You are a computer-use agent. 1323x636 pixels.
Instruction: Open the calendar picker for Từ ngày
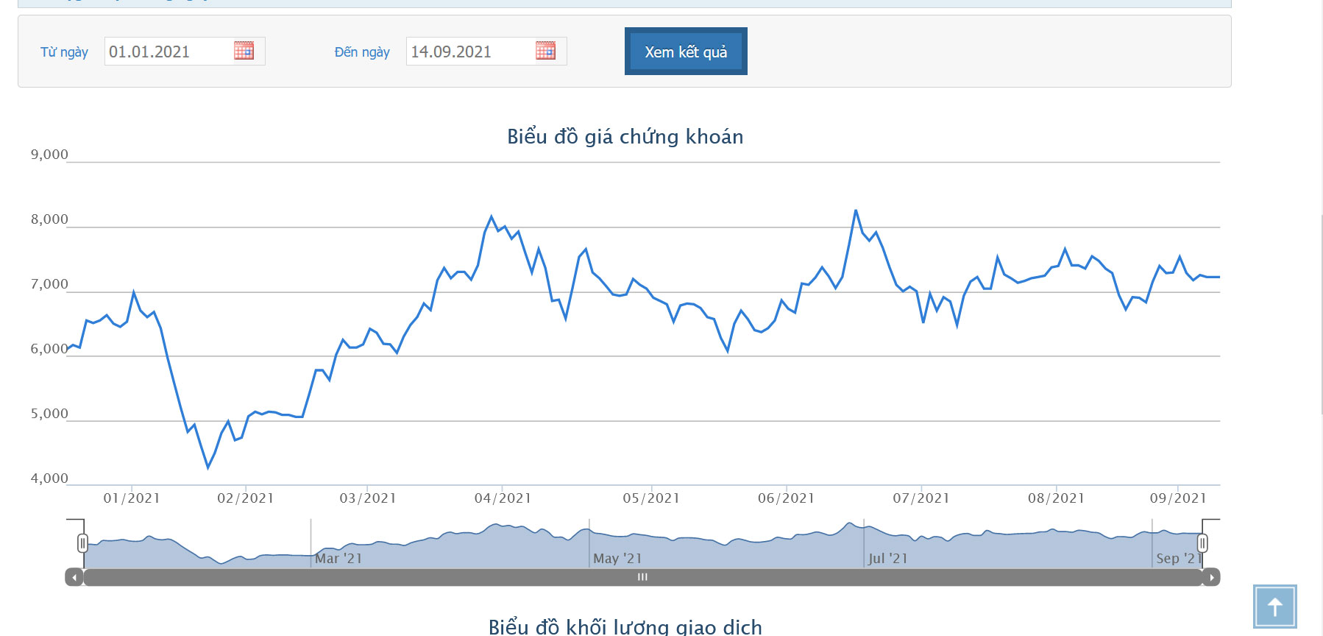[244, 51]
